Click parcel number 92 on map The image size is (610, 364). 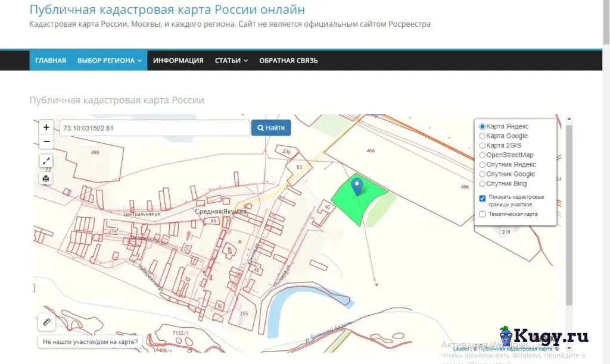point(328,207)
